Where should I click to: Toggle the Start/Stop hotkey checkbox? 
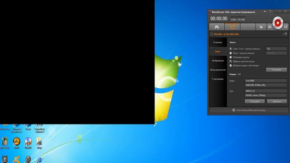(231, 49)
